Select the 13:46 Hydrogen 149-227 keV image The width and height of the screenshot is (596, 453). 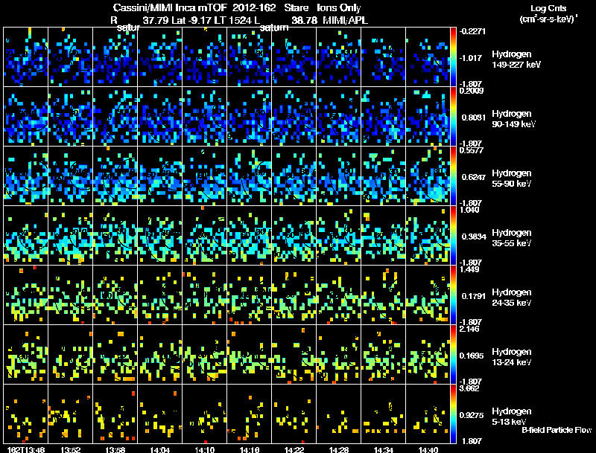(x=26, y=57)
